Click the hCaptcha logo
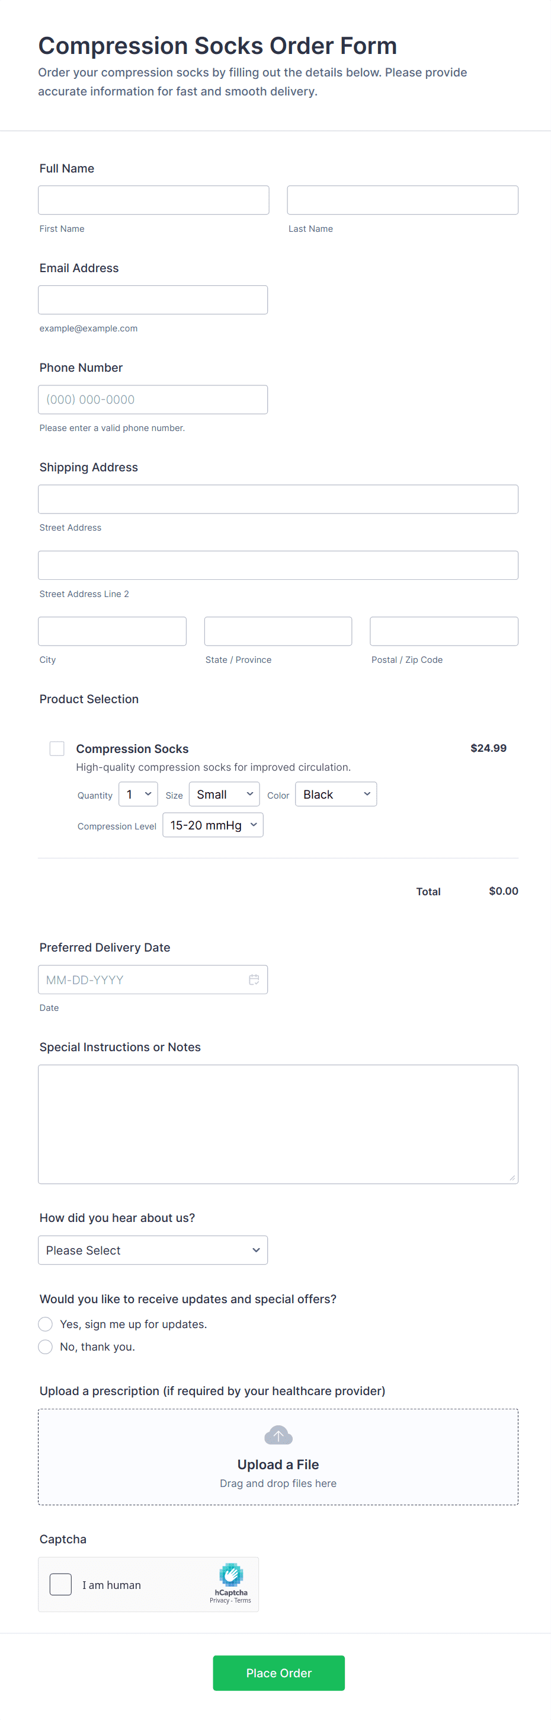The width and height of the screenshot is (551, 1720). pos(231,1574)
